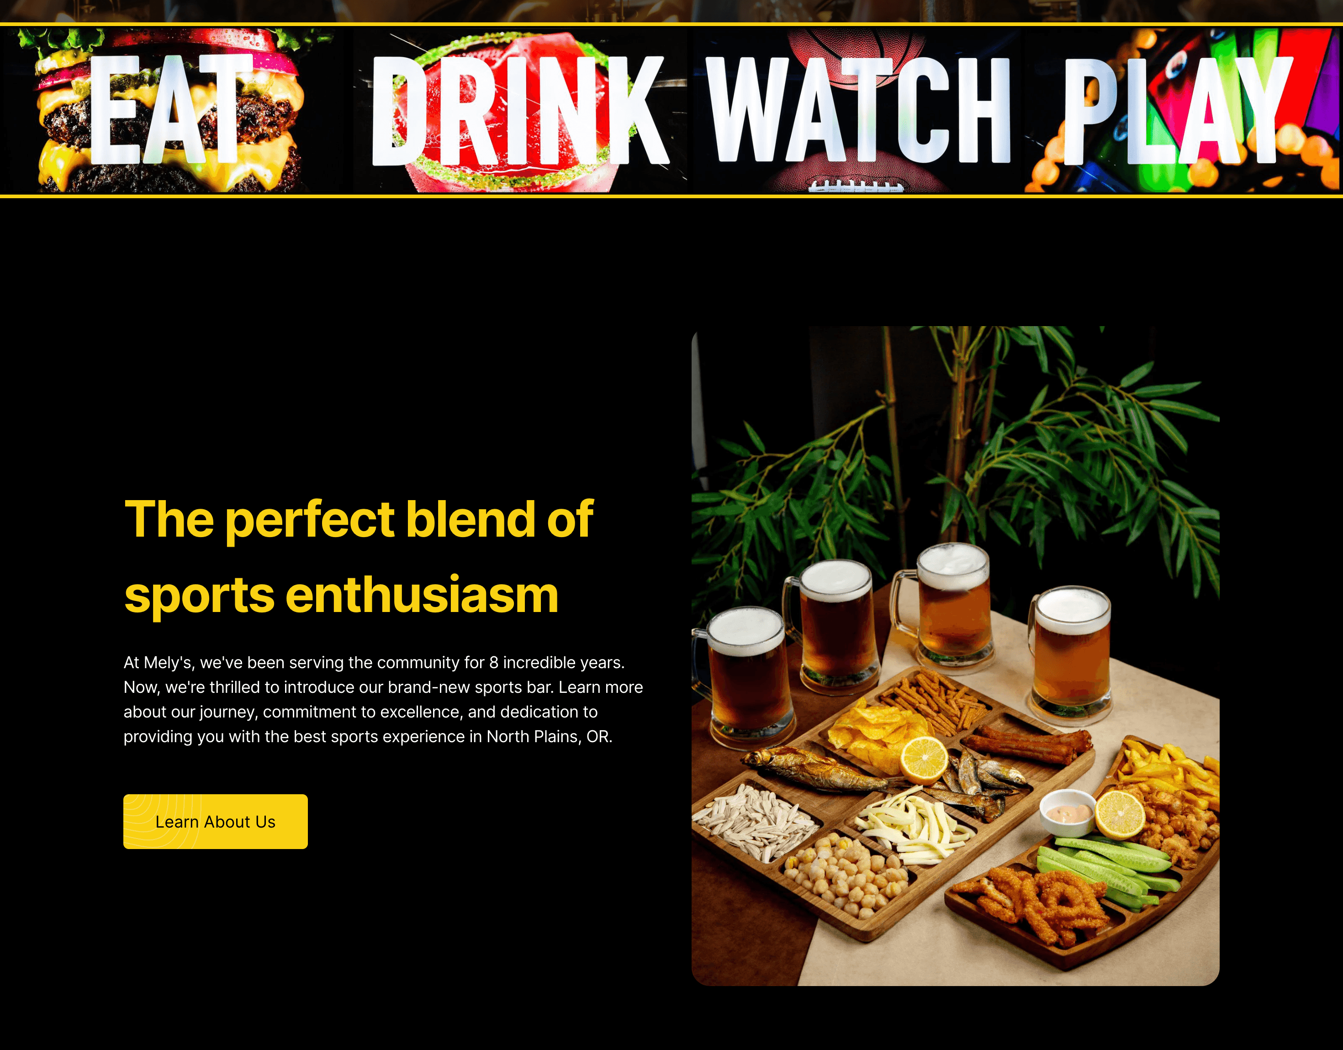Click the Learn About Us button
Viewport: 1343px width, 1050px height.
[215, 821]
